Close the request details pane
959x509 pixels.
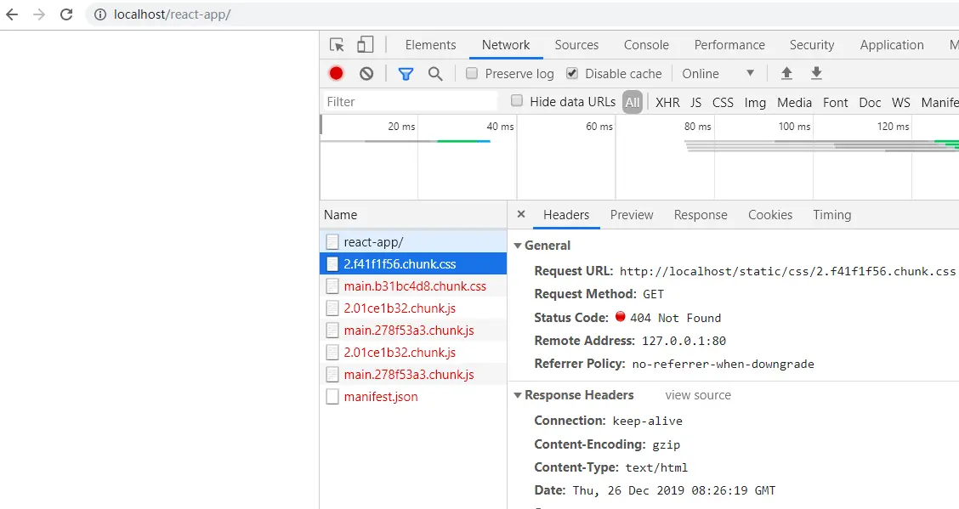(x=521, y=214)
